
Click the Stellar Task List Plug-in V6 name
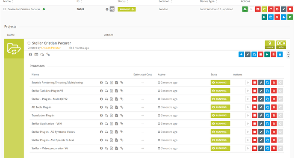coord(47,91)
